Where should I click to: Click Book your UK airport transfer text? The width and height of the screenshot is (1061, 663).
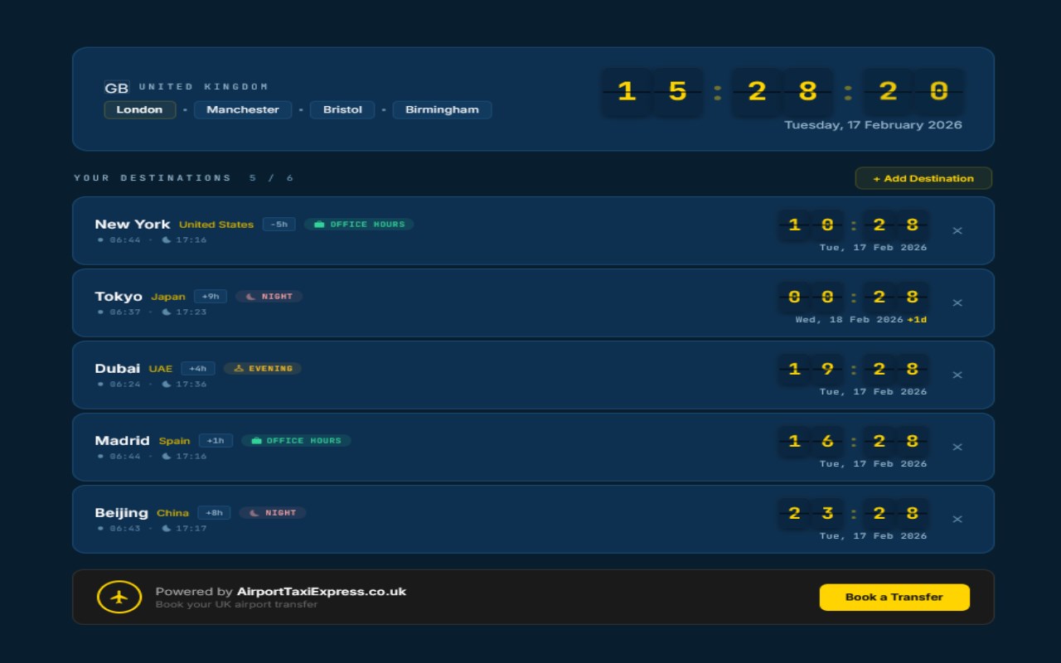[x=236, y=604]
